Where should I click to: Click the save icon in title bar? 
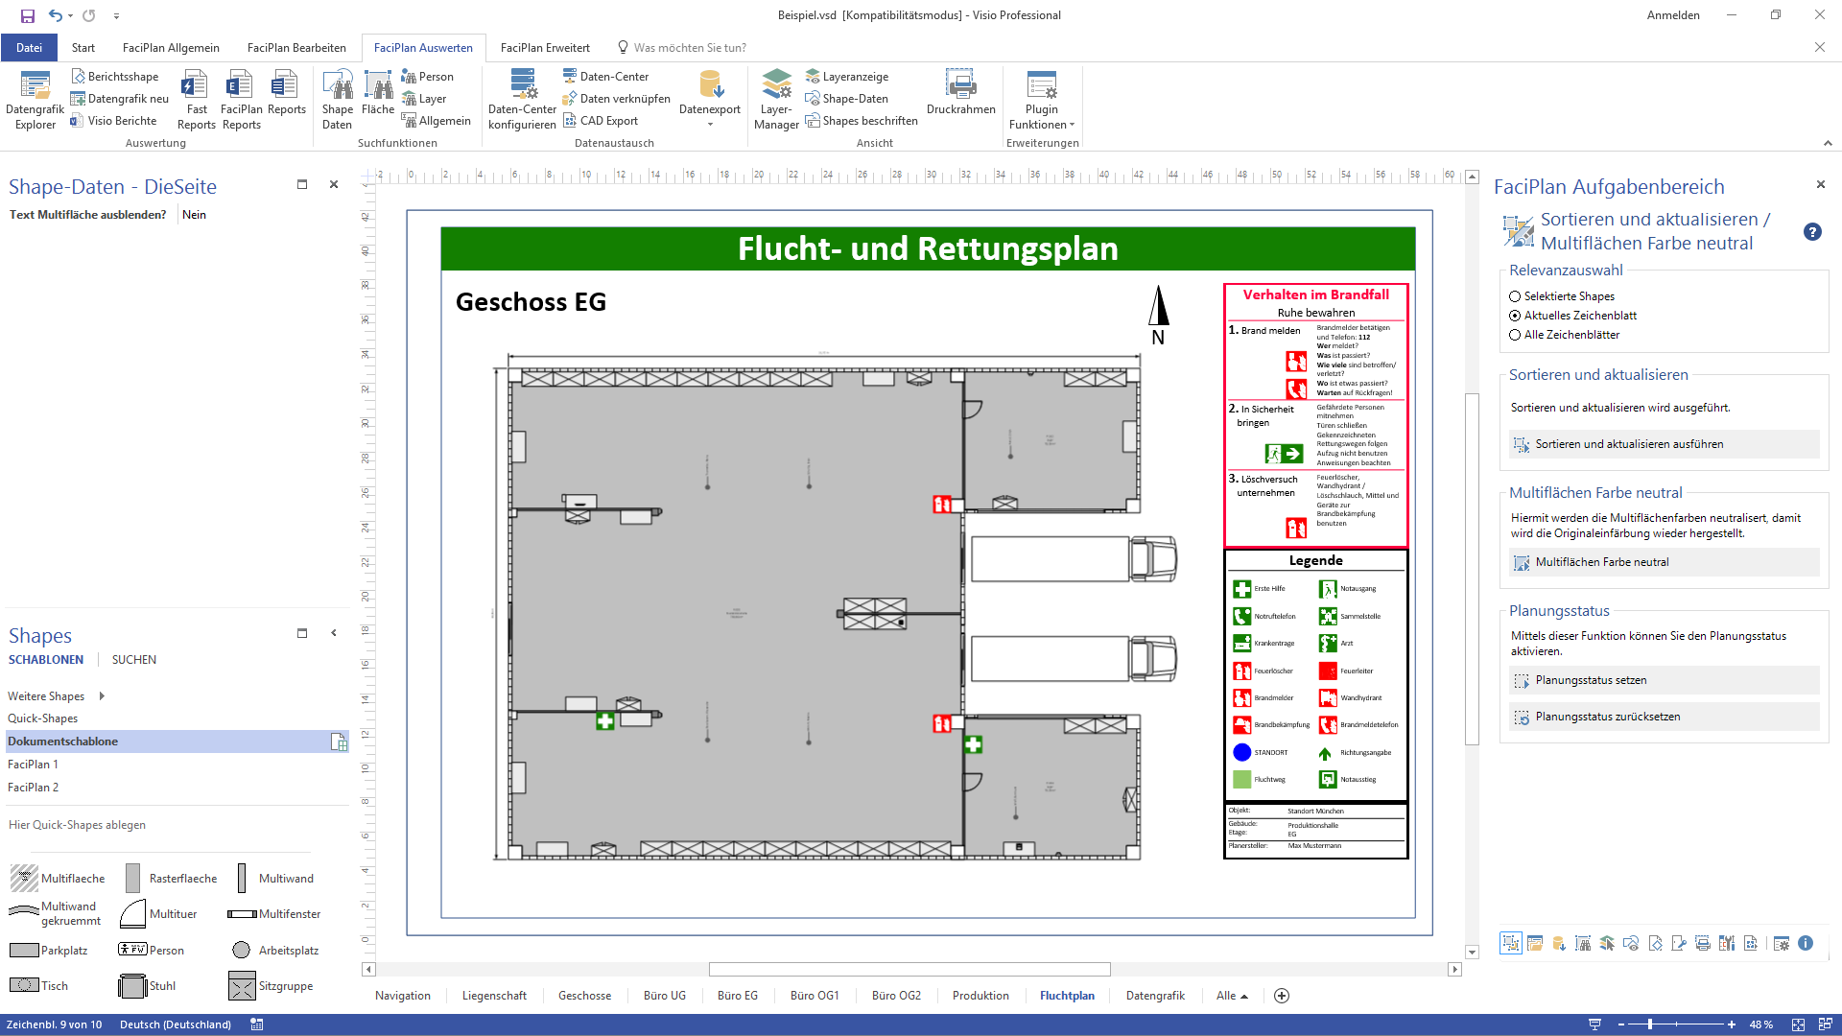coord(28,15)
